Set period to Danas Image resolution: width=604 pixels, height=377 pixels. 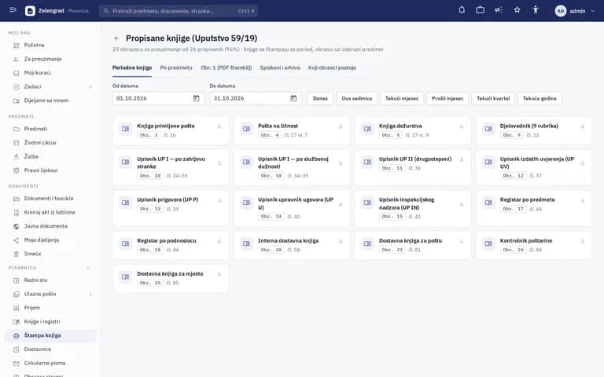click(x=320, y=98)
